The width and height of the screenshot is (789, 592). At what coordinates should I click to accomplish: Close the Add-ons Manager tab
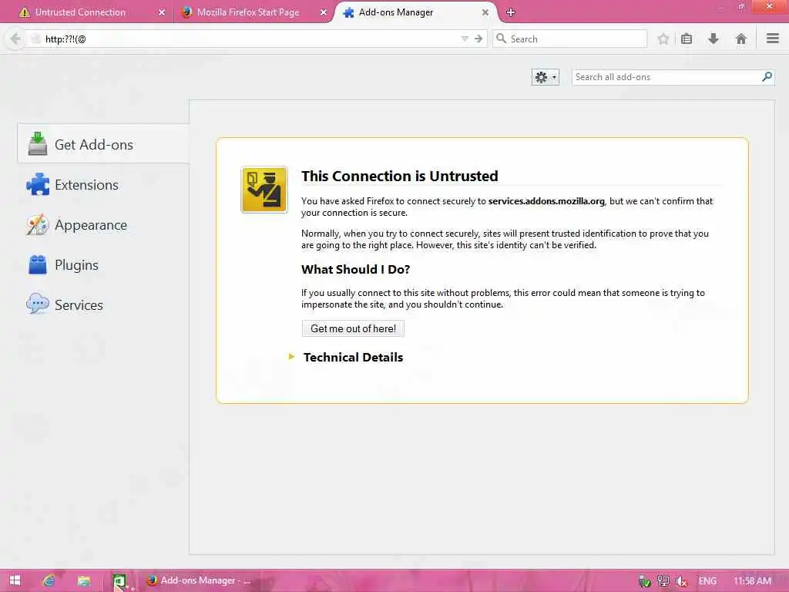485,12
